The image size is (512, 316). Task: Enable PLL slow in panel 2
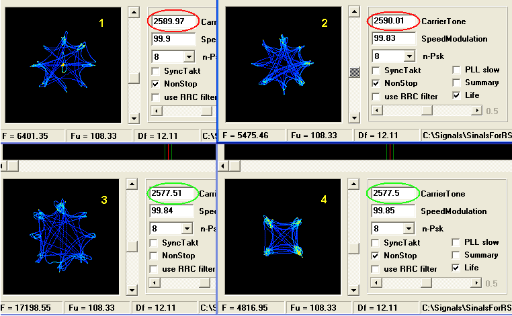pyautogui.click(x=457, y=70)
